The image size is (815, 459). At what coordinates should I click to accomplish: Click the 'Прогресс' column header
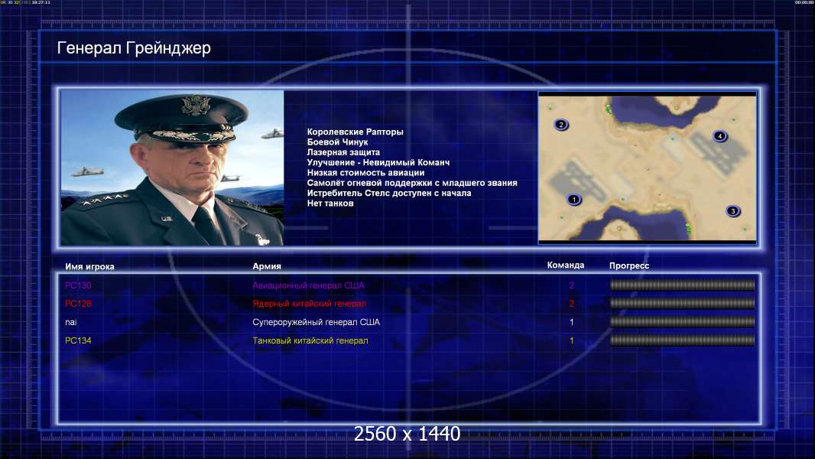pyautogui.click(x=629, y=265)
